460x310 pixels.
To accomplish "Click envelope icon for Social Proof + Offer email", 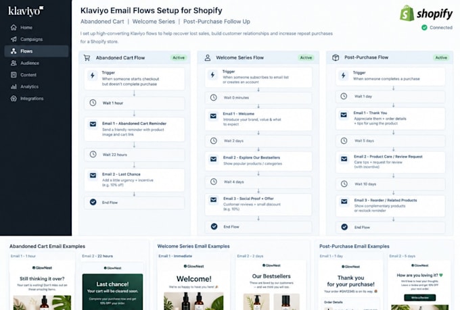I will 214,199.
